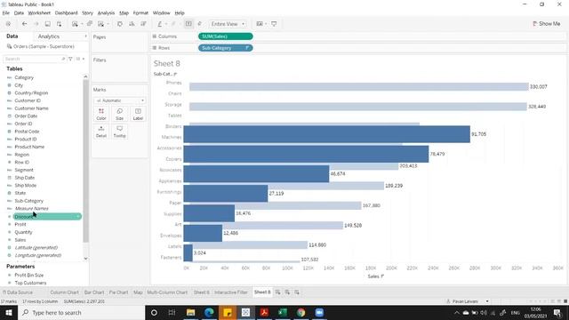Viewport: 569px width, 320px height.
Task: Click the Sub-Cat header sort icon
Action: pos(175,74)
